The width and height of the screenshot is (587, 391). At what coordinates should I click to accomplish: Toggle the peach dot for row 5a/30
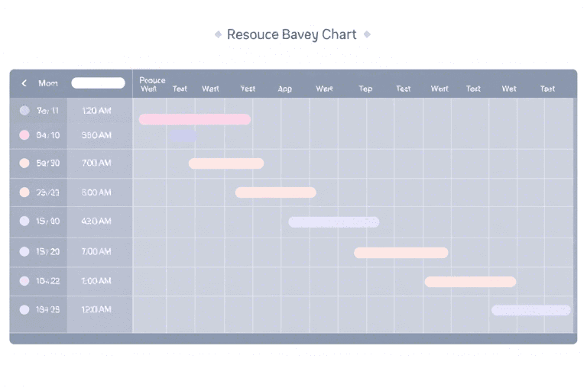click(24, 163)
